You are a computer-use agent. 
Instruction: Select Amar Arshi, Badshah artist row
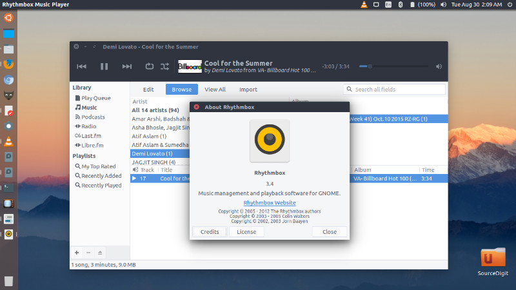click(x=160, y=119)
